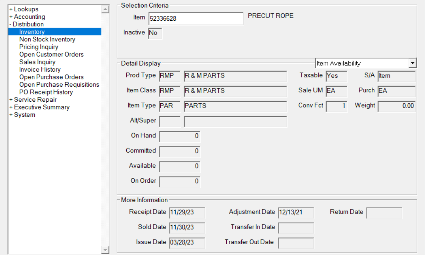Click the Conv Fct field

337,106
